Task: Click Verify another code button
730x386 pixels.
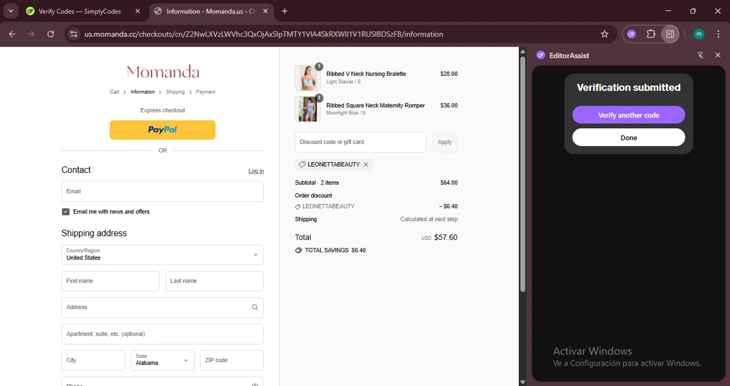Action: click(629, 115)
